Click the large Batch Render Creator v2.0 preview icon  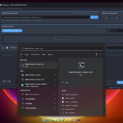[x=81, y=65]
